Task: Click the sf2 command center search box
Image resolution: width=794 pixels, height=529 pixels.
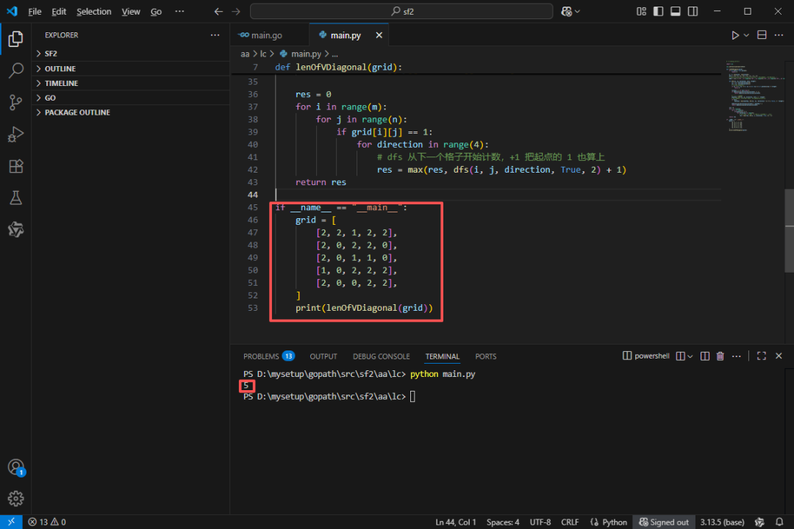Action: (x=401, y=12)
